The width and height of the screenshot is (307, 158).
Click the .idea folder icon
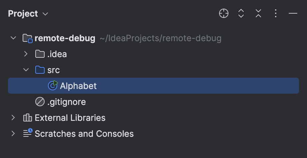pyautogui.click(x=40, y=54)
